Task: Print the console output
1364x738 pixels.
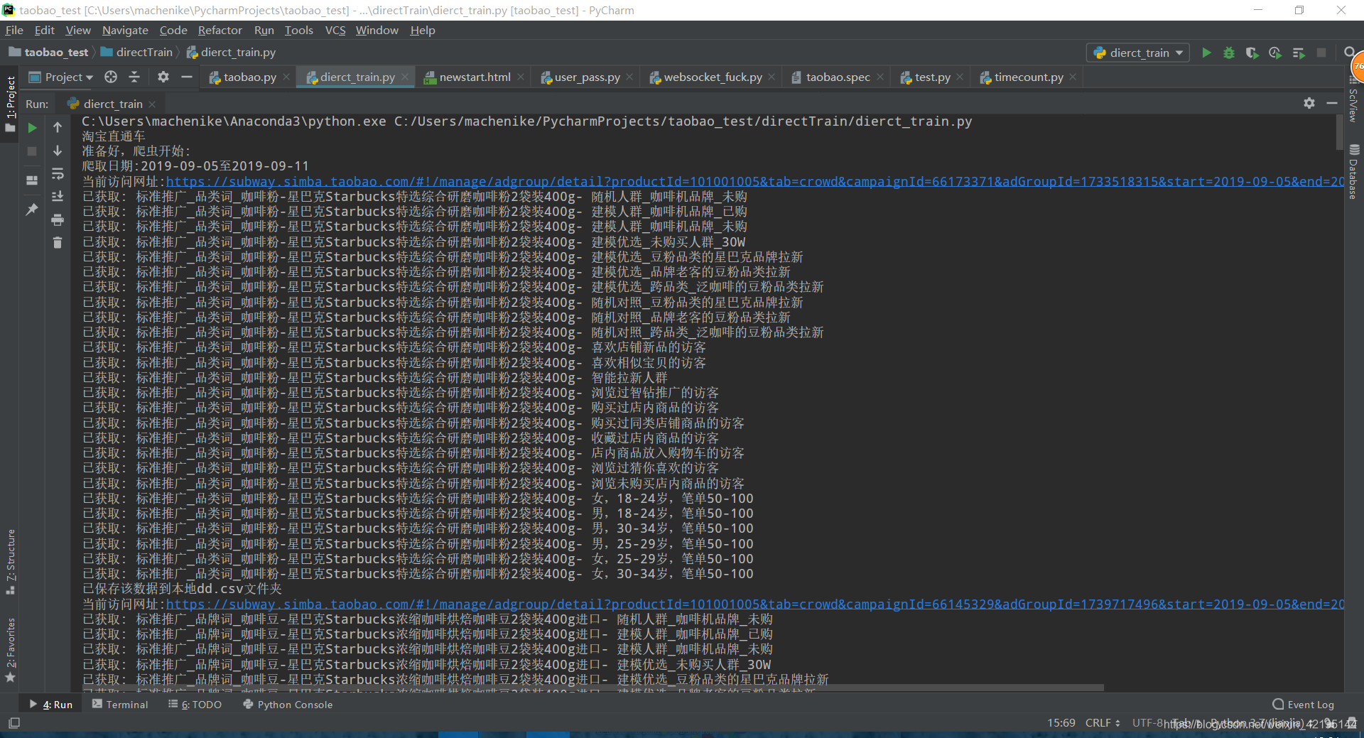Action: click(58, 219)
